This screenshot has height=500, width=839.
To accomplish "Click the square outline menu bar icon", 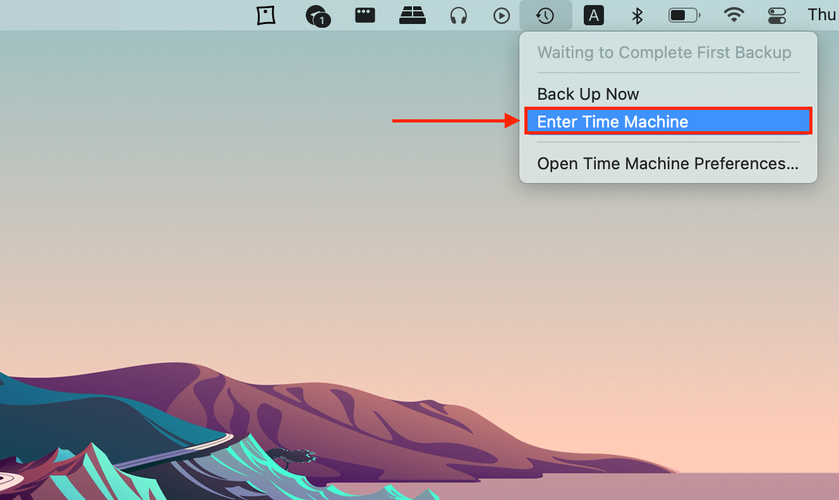I will 267,16.
